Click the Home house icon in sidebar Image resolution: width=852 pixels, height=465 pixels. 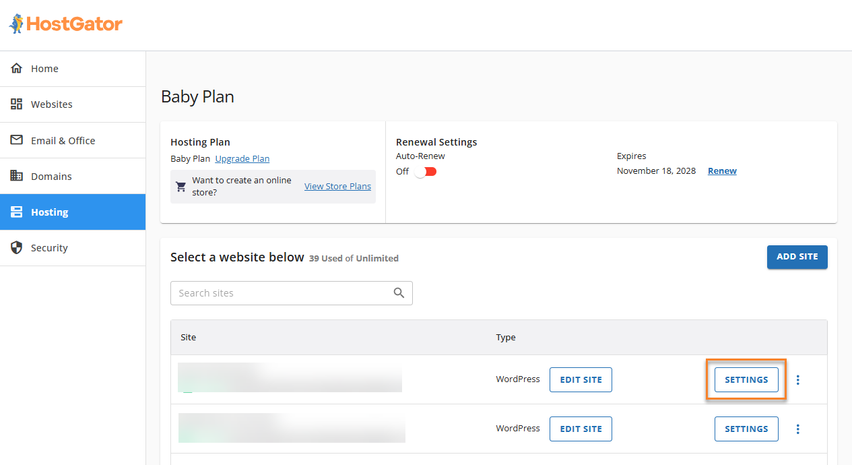pos(17,69)
